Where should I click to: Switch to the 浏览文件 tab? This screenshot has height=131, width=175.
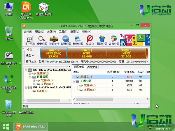92,67
